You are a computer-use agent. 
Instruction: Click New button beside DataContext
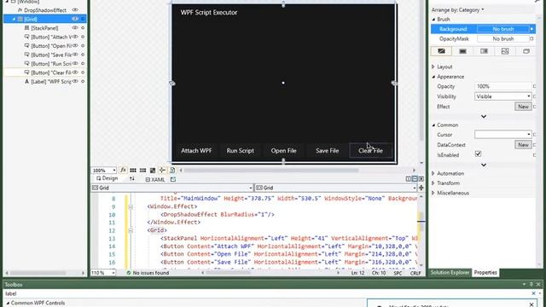[x=523, y=145]
